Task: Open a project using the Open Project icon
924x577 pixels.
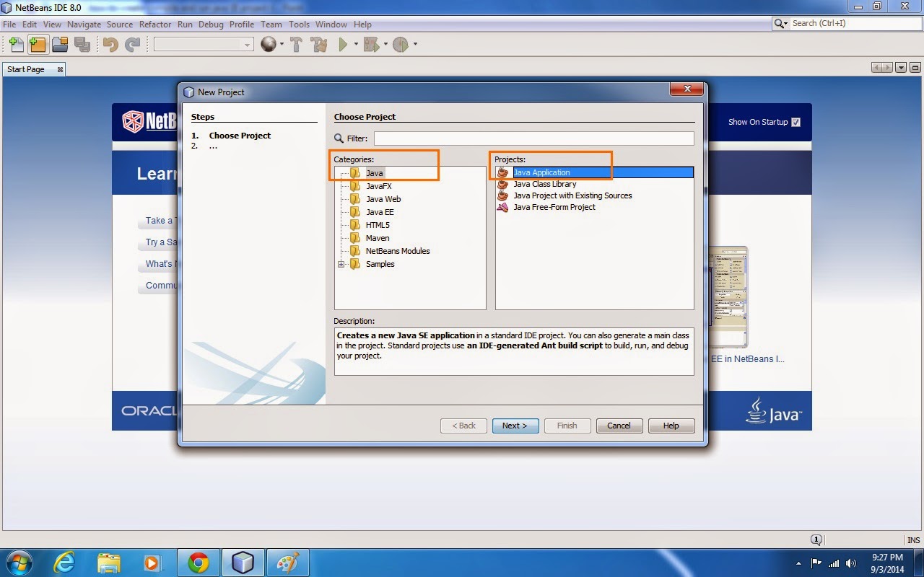Action: point(59,44)
